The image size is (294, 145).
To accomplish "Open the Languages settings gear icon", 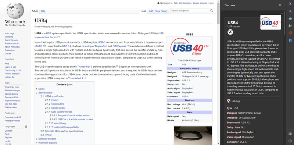I will [26, 127].
